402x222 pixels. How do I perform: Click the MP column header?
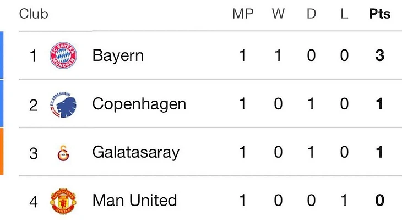point(243,14)
